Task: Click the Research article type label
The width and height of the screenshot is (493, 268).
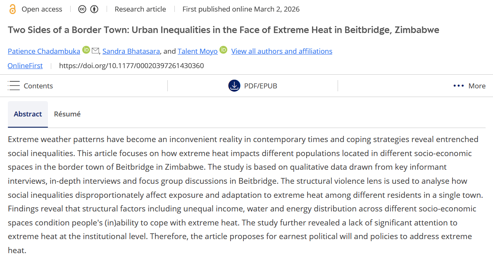Action: tap(140, 9)
